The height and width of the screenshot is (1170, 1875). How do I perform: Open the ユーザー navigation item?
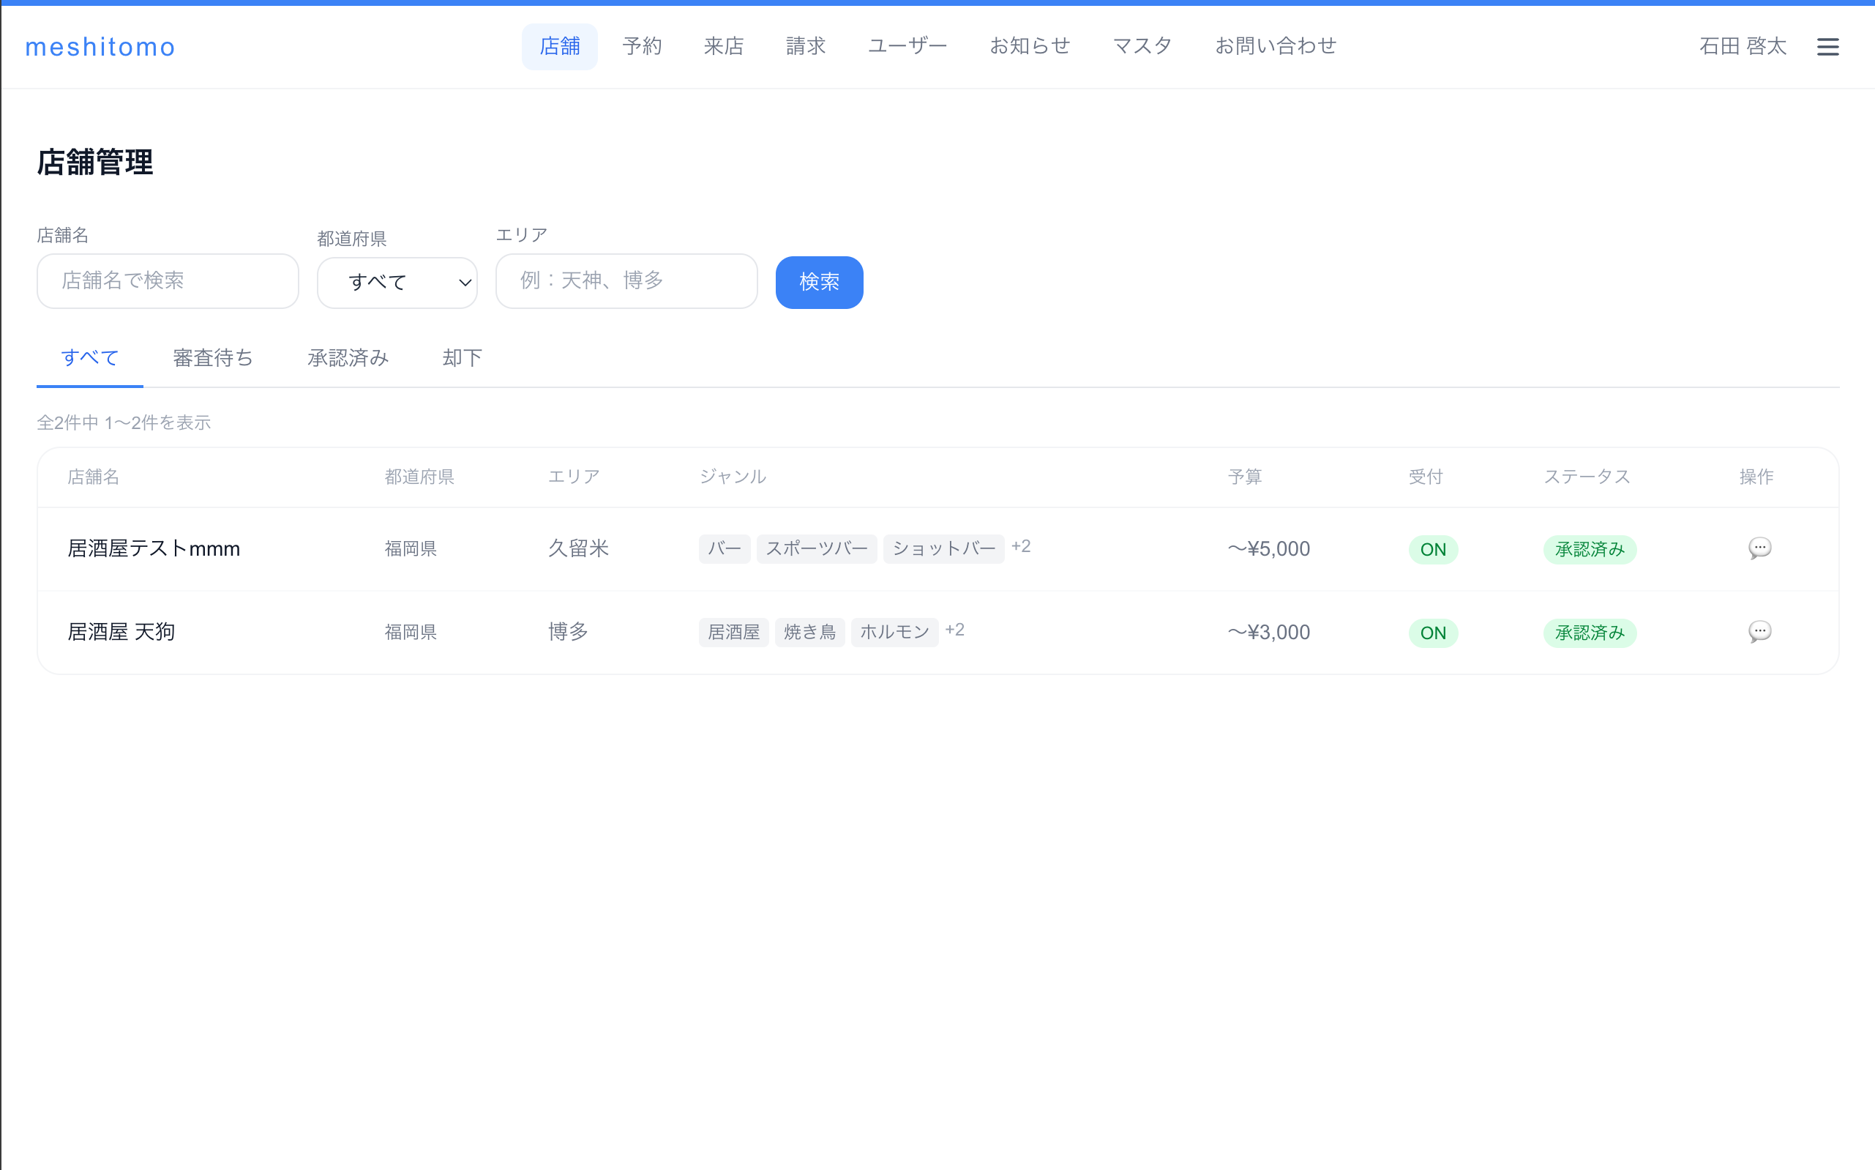pos(907,46)
